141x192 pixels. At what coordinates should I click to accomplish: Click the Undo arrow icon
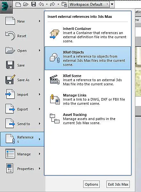pyautogui.click(x=41, y=4)
